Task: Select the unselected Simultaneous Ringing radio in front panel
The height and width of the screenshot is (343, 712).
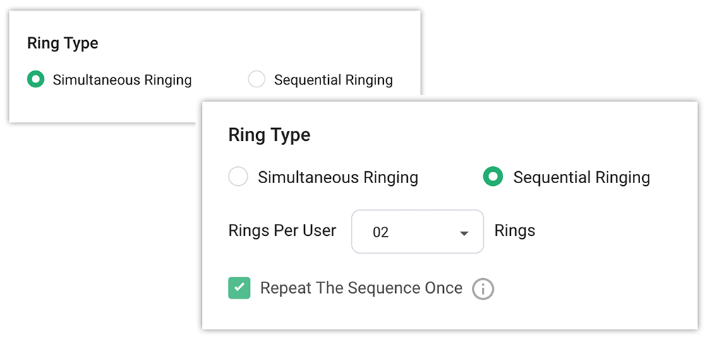Action: [x=239, y=177]
